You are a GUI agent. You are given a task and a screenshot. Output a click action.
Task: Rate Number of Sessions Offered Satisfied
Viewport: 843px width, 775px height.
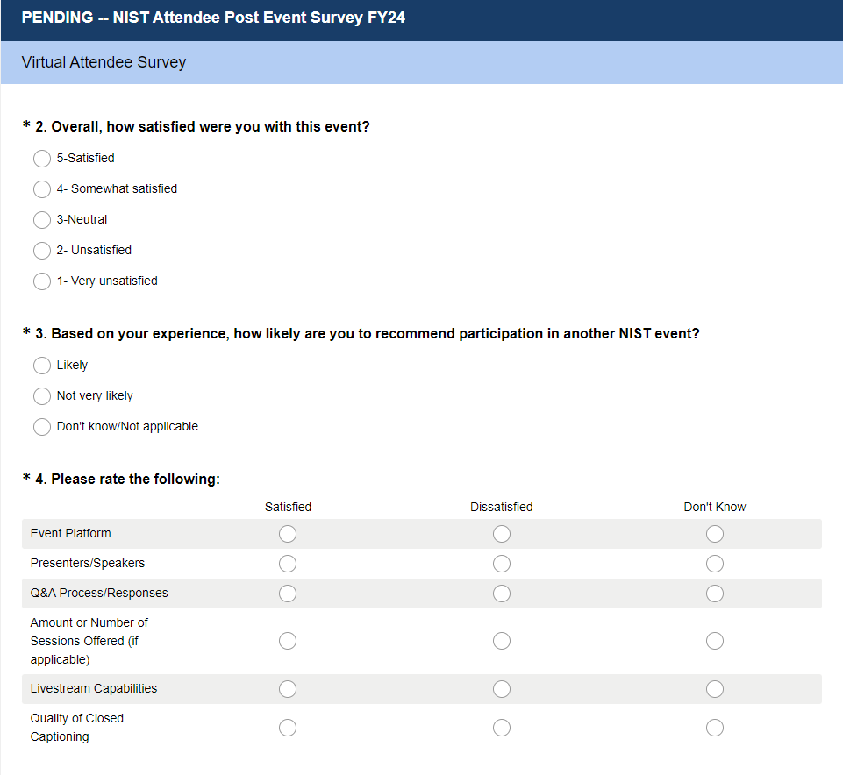coord(288,641)
